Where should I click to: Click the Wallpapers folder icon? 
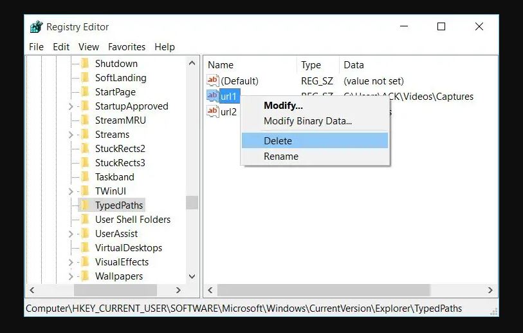point(85,276)
